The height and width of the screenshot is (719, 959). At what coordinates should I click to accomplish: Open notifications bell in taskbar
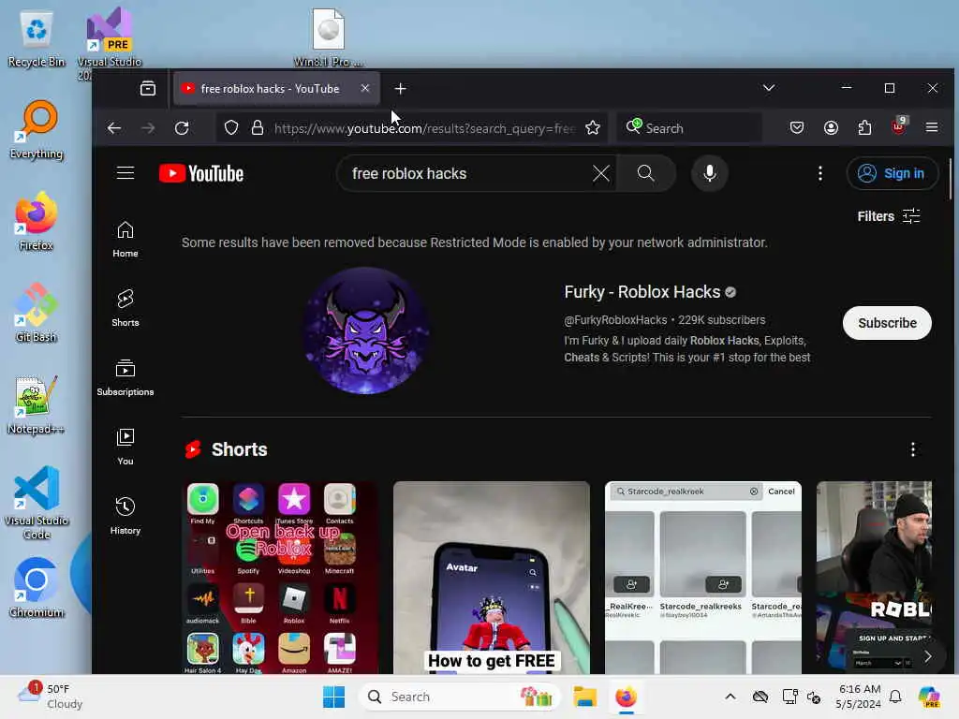pyautogui.click(x=895, y=697)
